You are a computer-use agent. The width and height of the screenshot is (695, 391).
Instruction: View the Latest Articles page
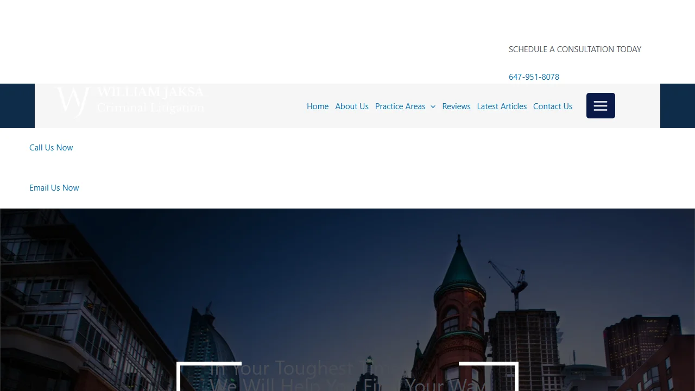pyautogui.click(x=502, y=106)
